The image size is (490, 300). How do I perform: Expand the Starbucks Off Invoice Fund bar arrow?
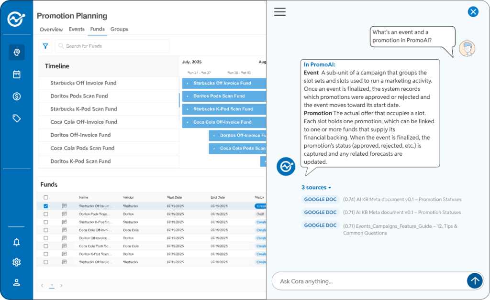click(x=188, y=83)
